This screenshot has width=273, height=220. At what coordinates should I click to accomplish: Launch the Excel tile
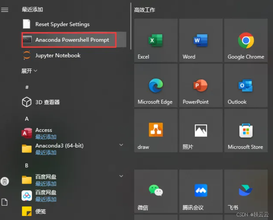156,40
